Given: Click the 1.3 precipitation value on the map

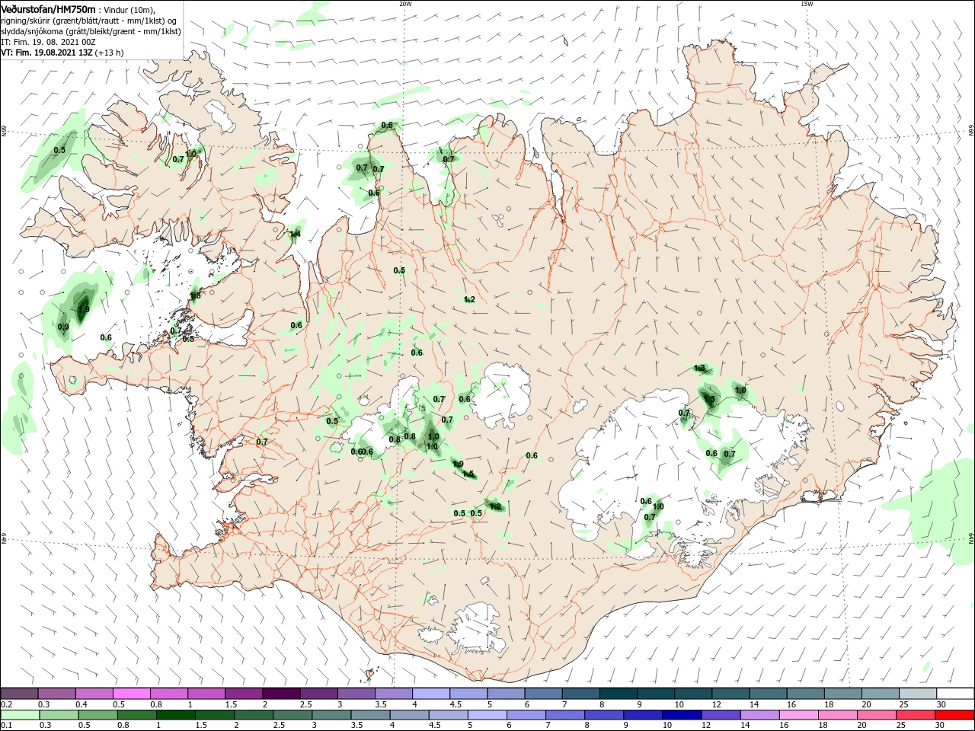Looking at the screenshot, I should pyautogui.click(x=700, y=369).
